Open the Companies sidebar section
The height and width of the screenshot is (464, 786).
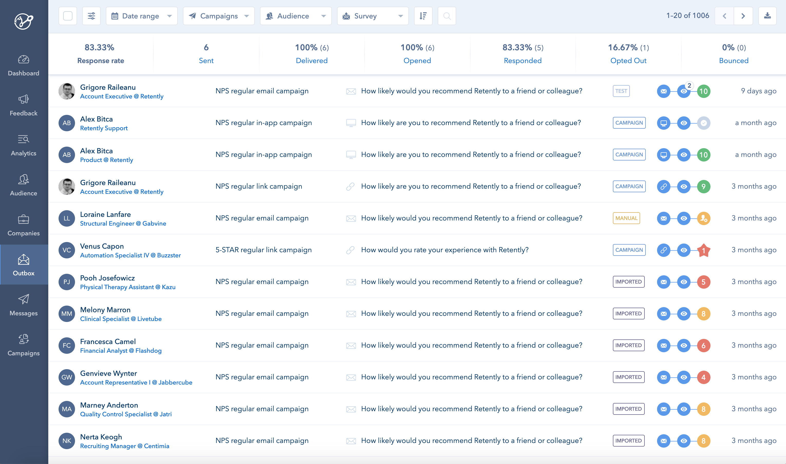(x=24, y=226)
